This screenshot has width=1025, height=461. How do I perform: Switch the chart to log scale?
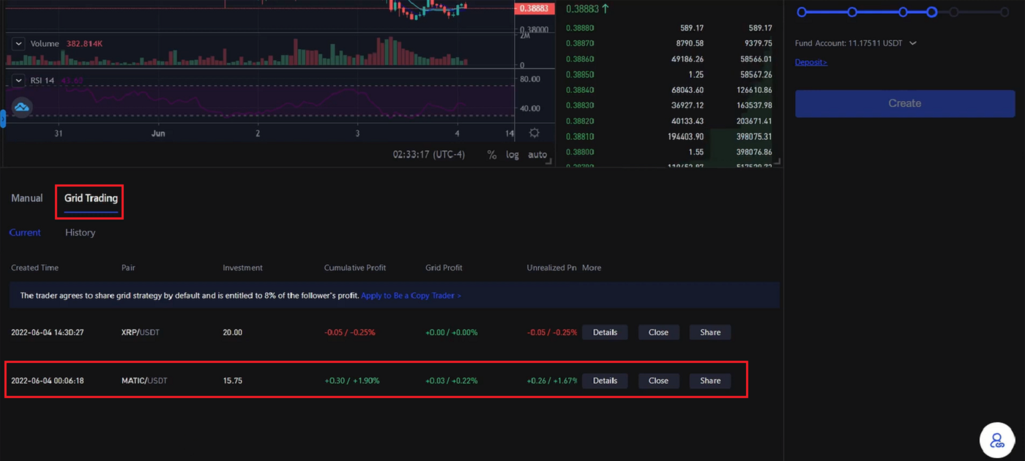click(x=512, y=154)
